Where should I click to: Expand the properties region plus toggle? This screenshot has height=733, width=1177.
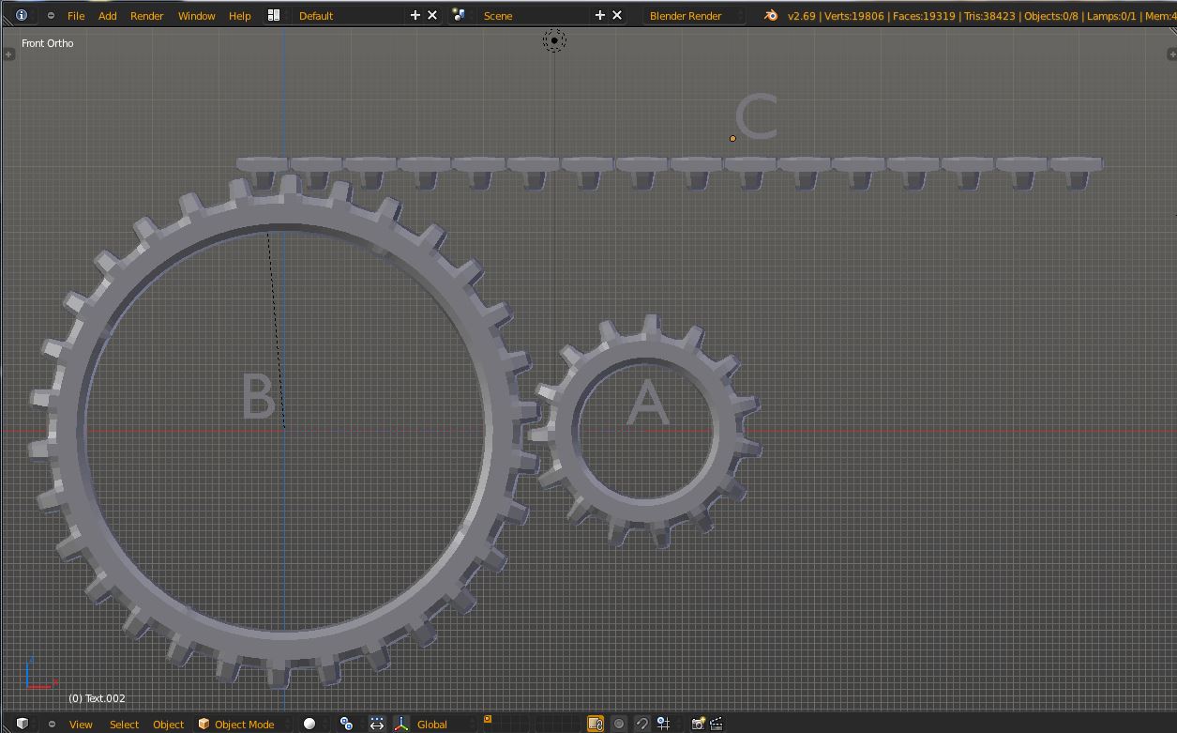(x=1170, y=54)
